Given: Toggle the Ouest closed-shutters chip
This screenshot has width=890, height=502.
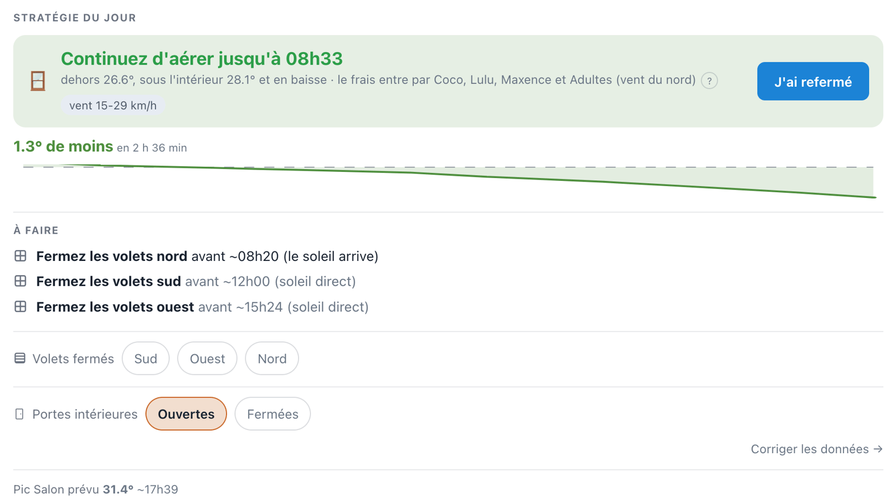Looking at the screenshot, I should (x=207, y=358).
